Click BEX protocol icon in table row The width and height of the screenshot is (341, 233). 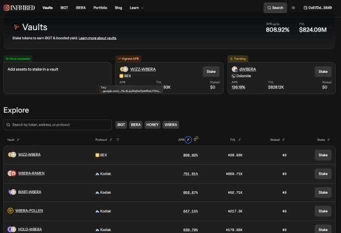[x=97, y=155]
